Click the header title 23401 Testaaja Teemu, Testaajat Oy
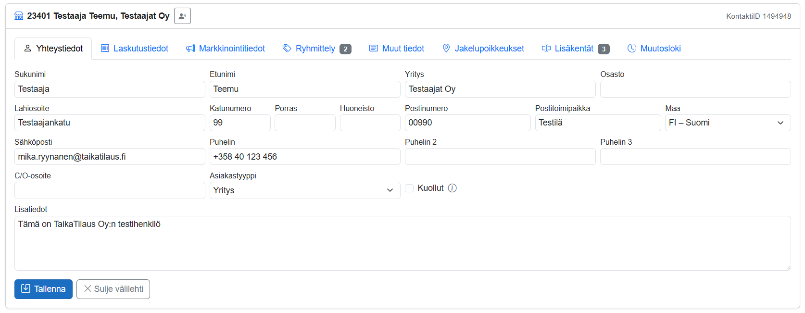The width and height of the screenshot is (805, 313). tap(98, 16)
